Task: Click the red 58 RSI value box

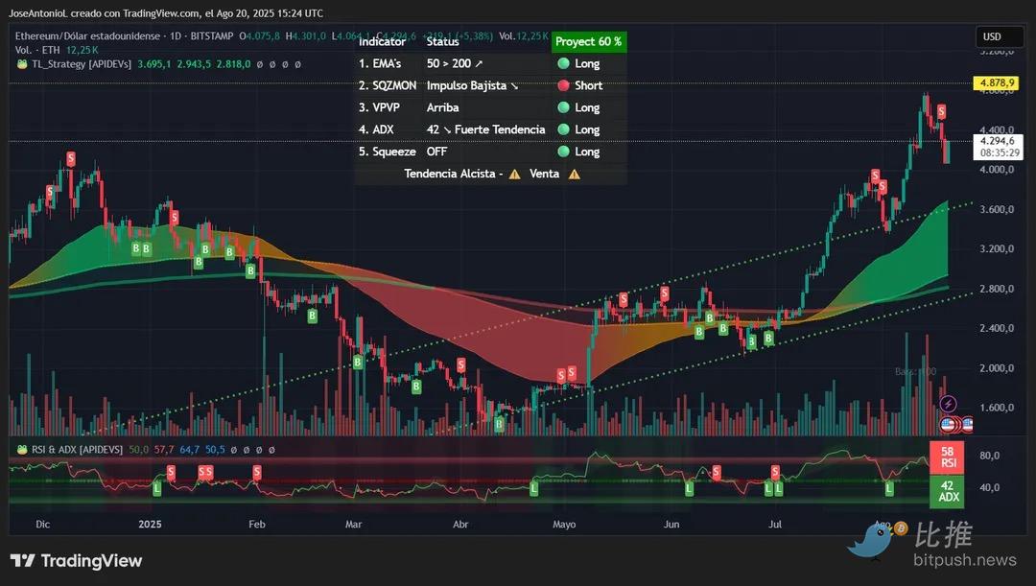Action: pyautogui.click(x=948, y=457)
